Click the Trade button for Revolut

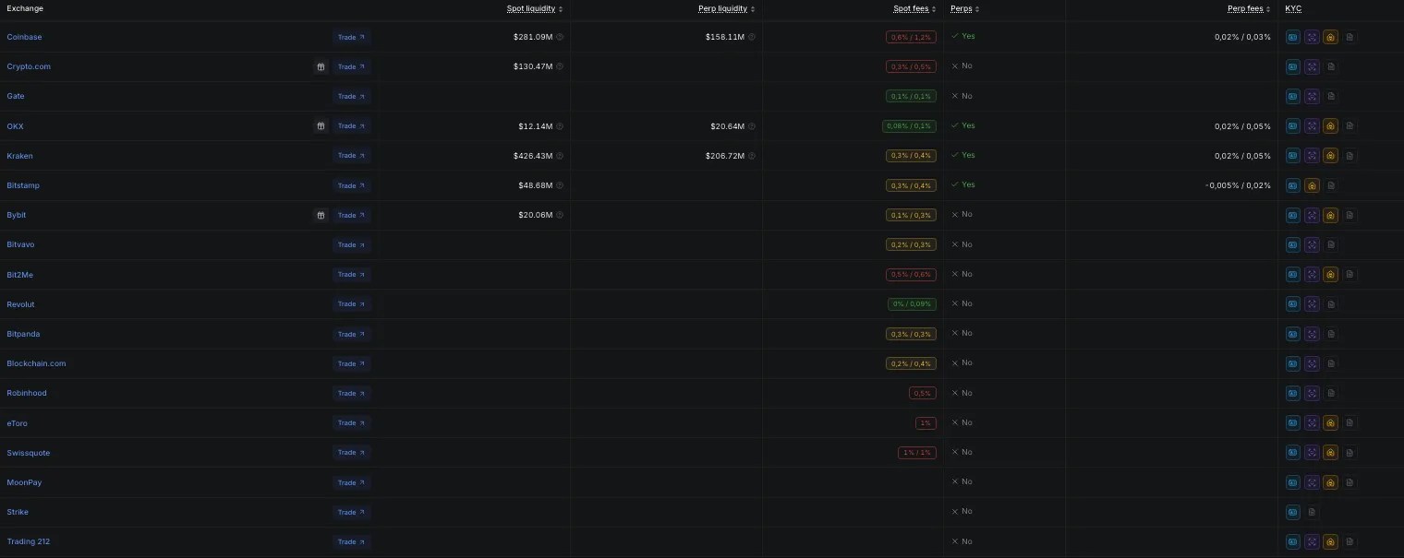351,303
